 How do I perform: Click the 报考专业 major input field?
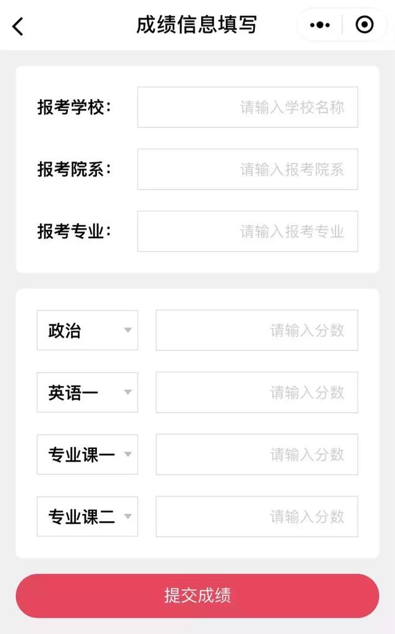(247, 231)
